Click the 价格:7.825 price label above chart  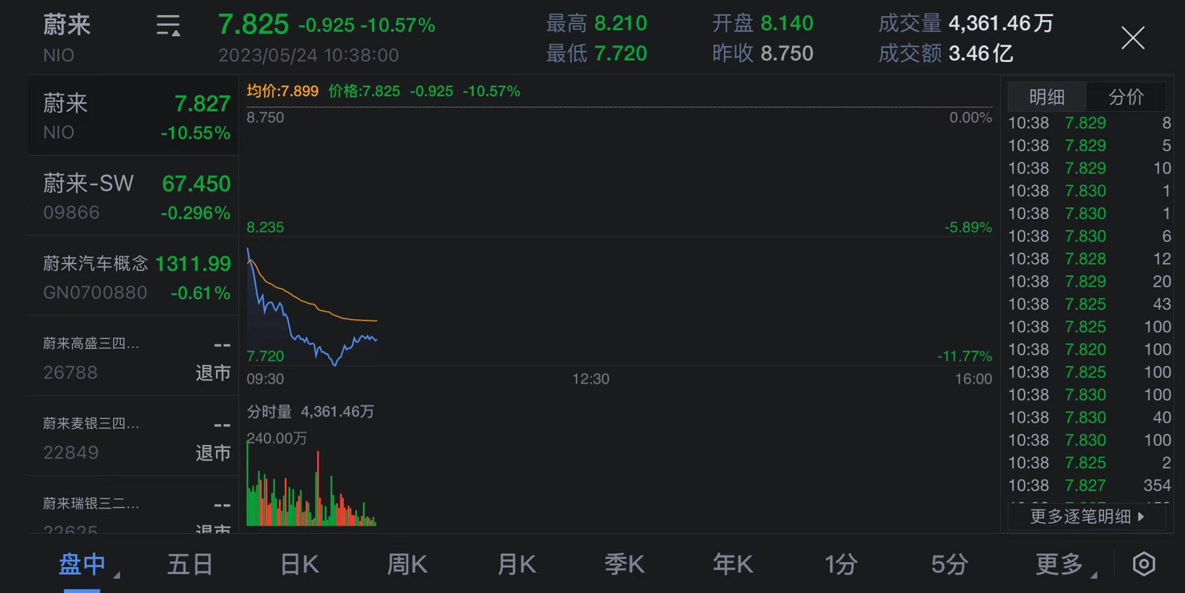click(363, 91)
